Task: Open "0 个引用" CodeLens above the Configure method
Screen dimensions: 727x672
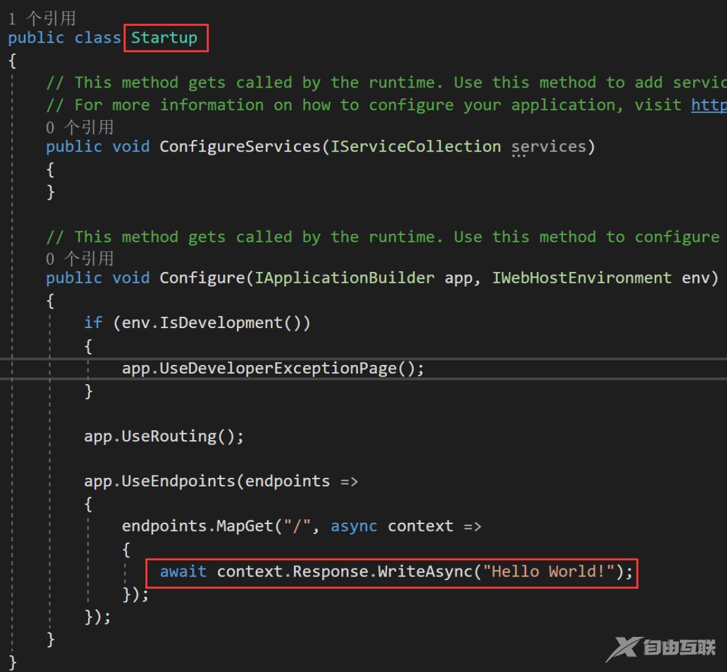Action: 79,258
